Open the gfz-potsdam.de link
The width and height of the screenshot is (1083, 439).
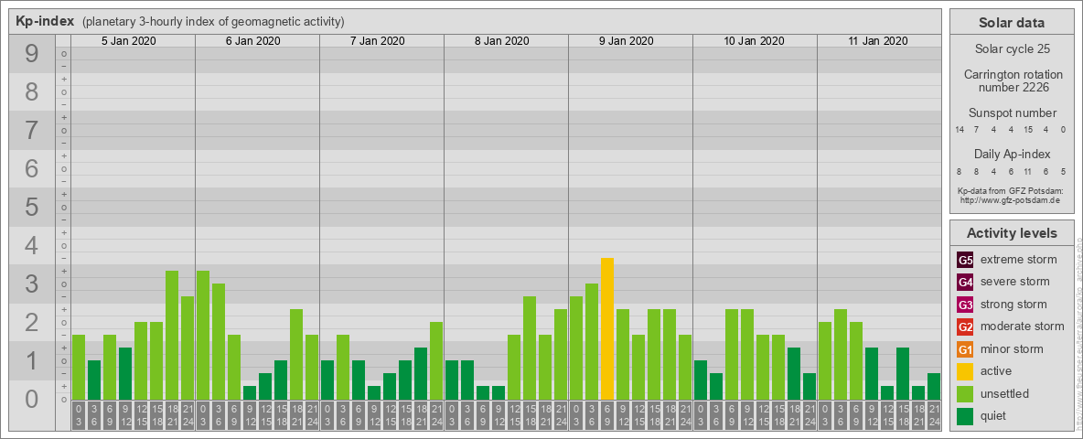pos(1012,199)
